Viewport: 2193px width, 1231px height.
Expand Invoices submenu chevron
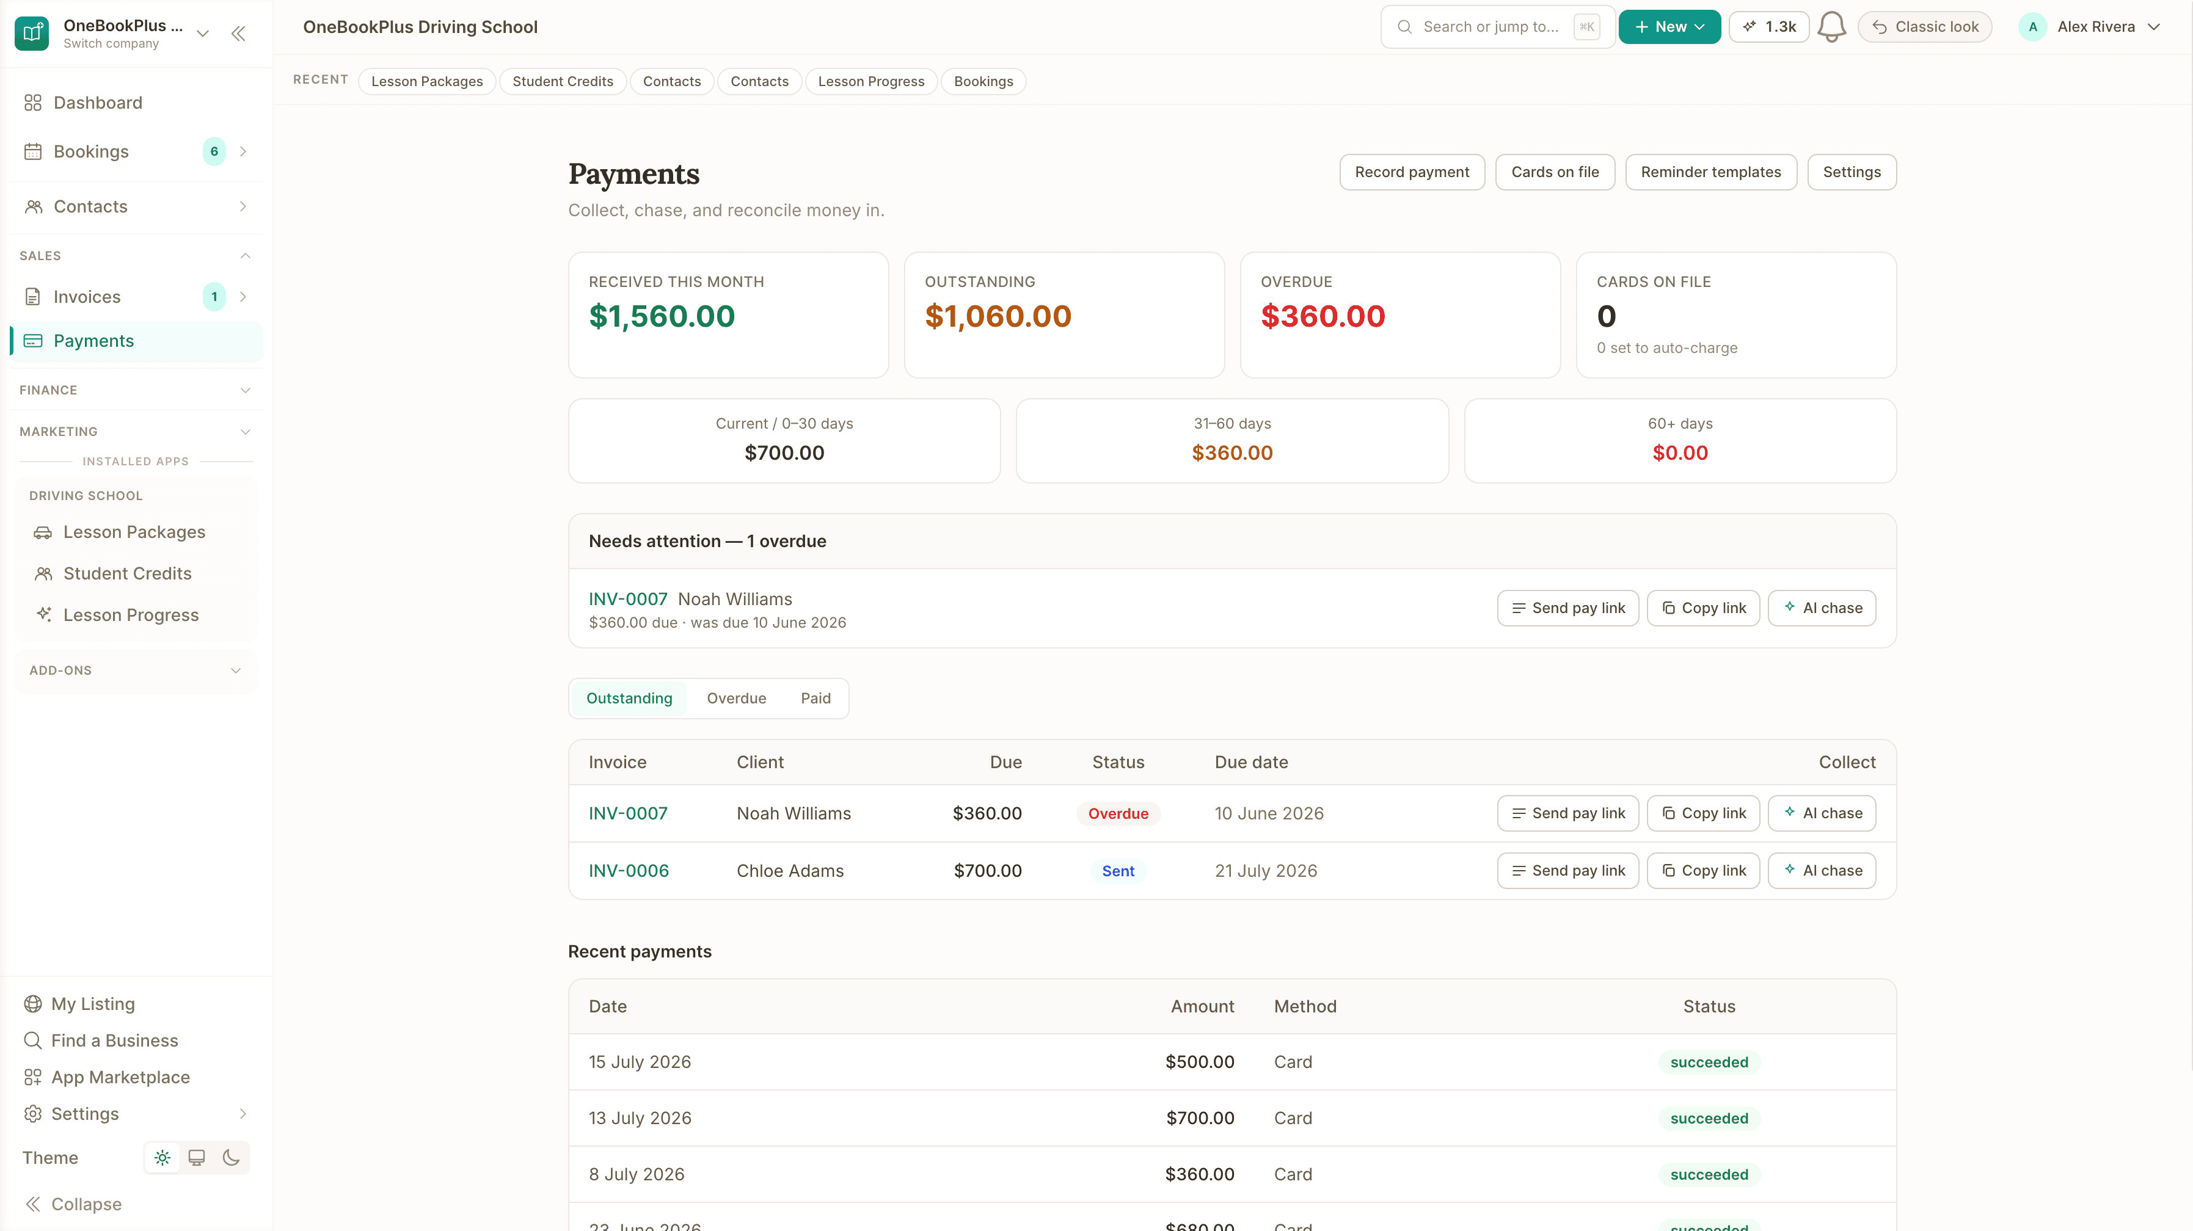243,297
